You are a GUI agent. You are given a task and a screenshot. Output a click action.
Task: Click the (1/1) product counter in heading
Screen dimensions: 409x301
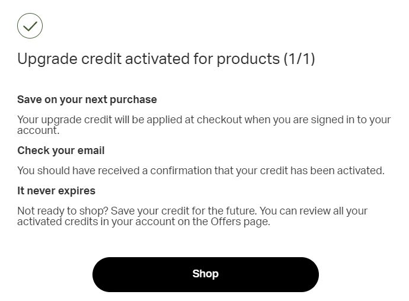coord(299,59)
